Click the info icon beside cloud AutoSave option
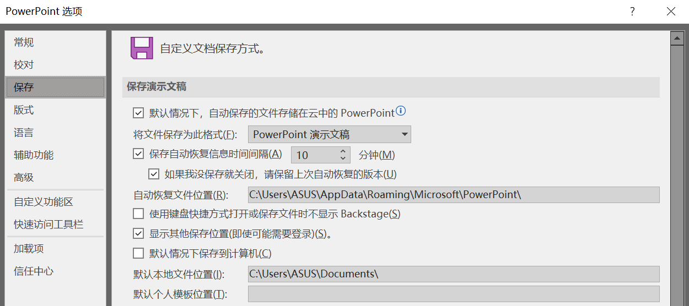Image resolution: width=689 pixels, height=306 pixels. tap(401, 111)
